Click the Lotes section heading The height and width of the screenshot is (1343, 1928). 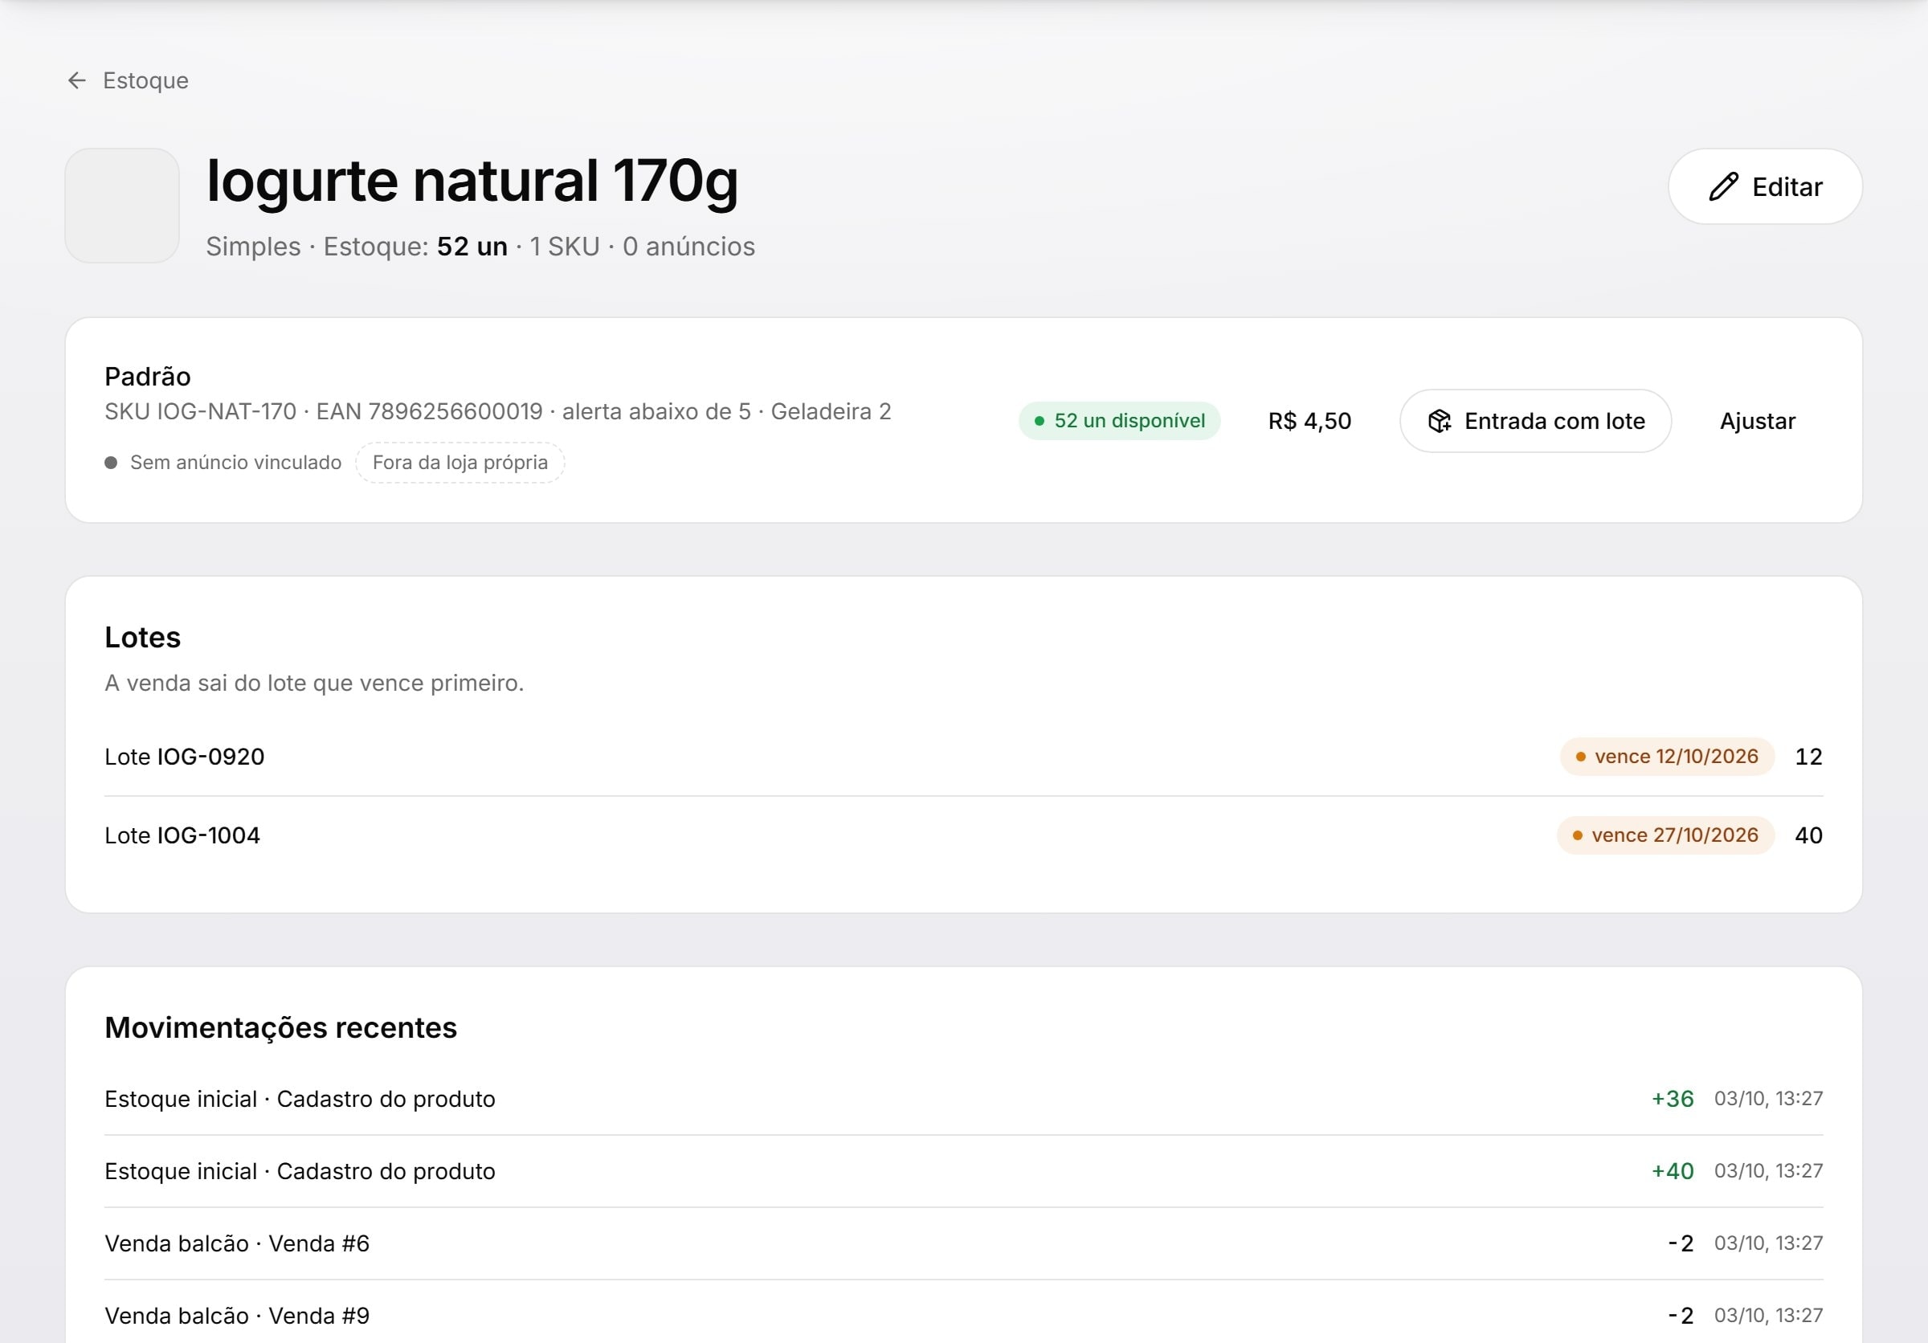[143, 638]
